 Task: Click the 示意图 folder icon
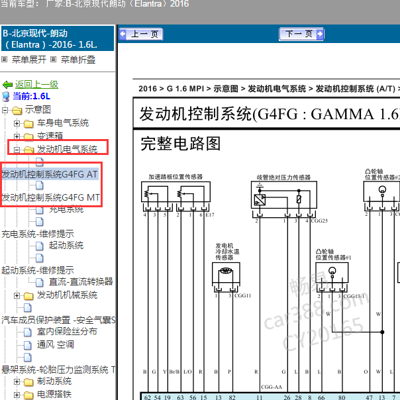[17, 111]
